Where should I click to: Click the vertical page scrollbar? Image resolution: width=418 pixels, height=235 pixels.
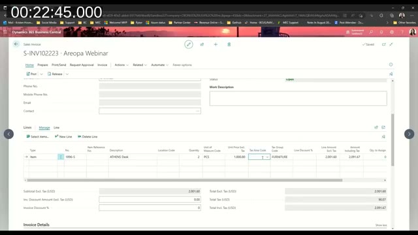pos(393,140)
